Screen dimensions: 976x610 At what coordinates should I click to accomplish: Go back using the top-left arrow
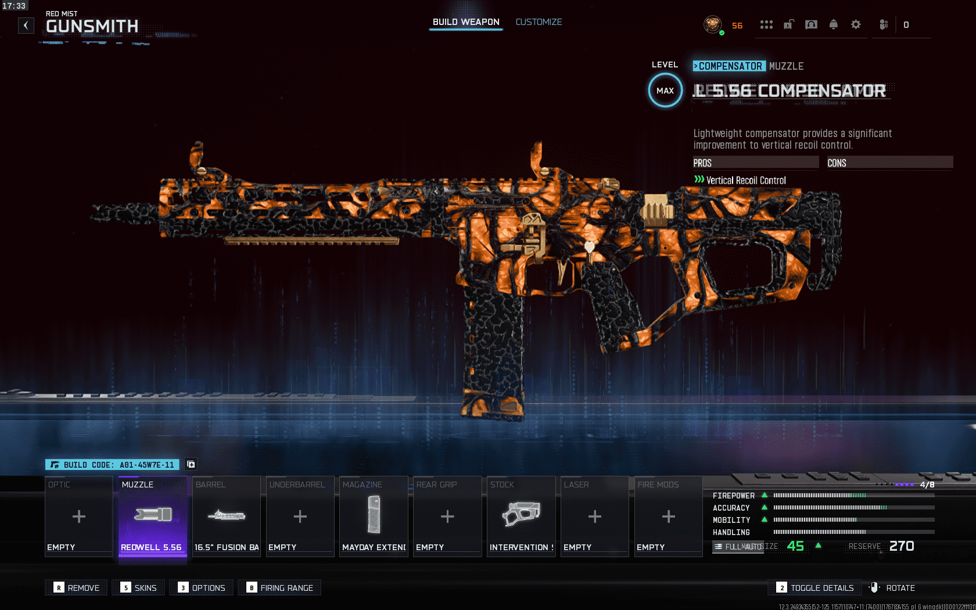pyautogui.click(x=26, y=26)
